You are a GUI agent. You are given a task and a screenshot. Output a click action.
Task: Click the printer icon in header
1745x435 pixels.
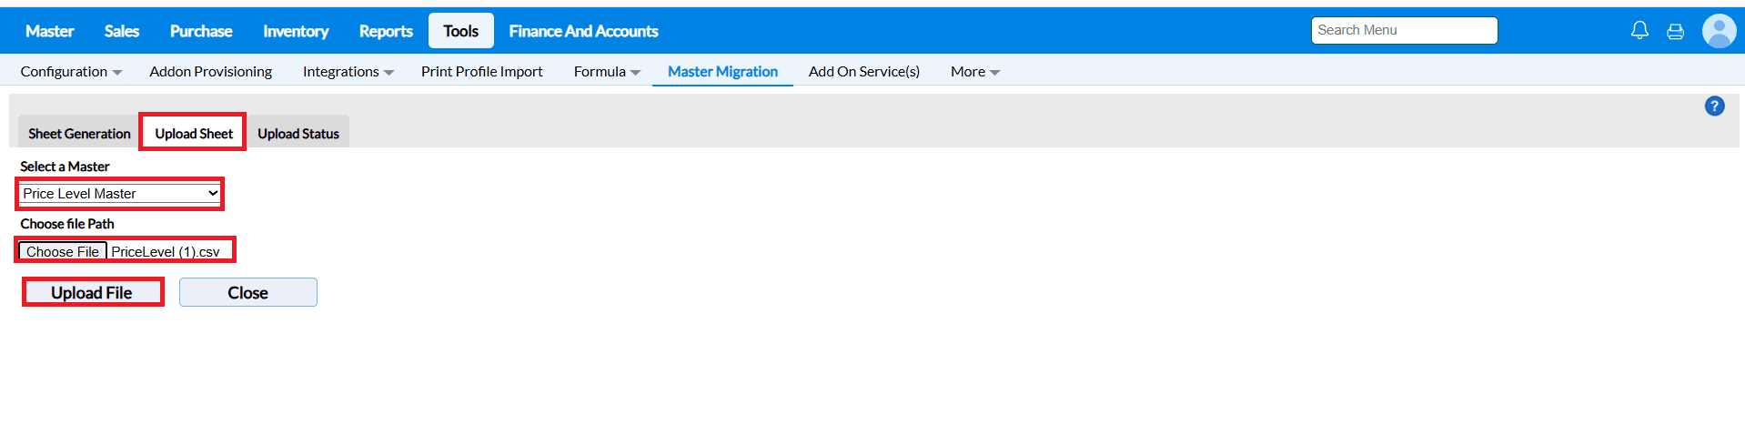[1675, 32]
